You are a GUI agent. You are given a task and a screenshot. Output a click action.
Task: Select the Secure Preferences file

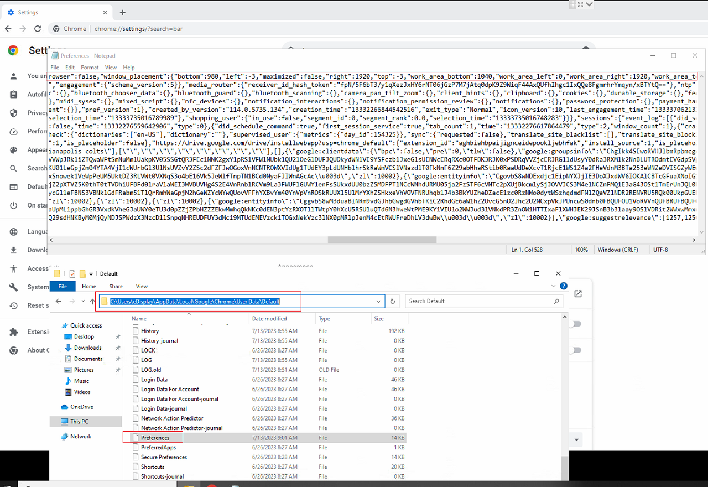164,457
